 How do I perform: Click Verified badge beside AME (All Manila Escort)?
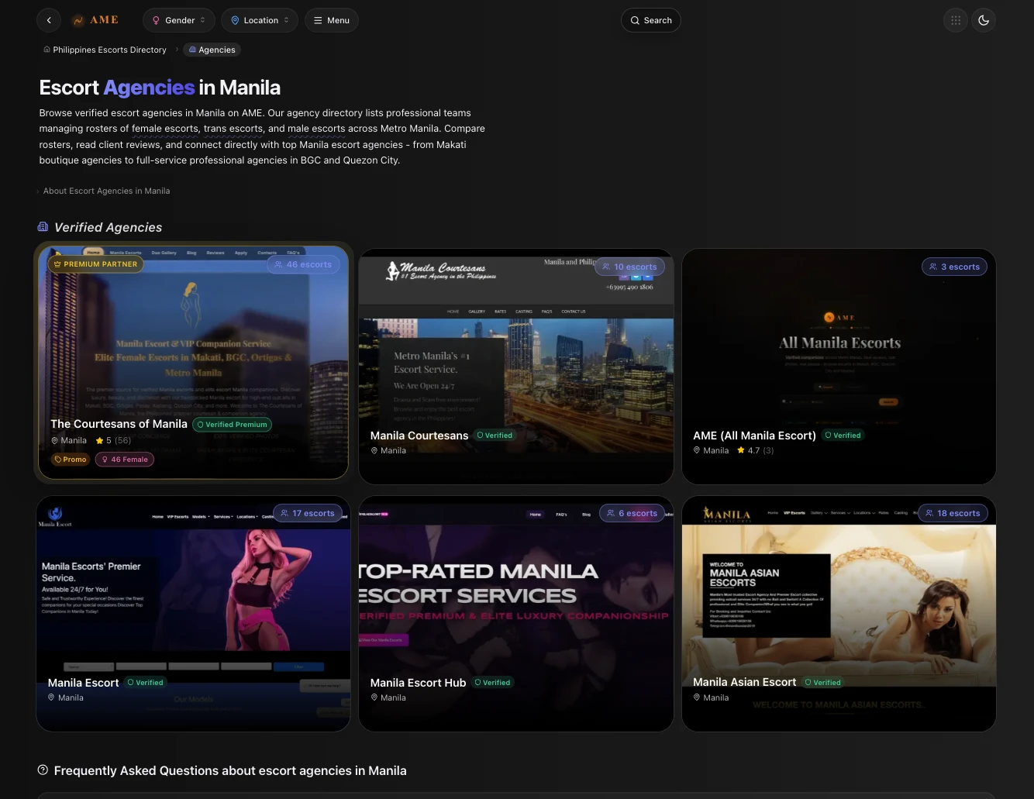click(x=843, y=436)
